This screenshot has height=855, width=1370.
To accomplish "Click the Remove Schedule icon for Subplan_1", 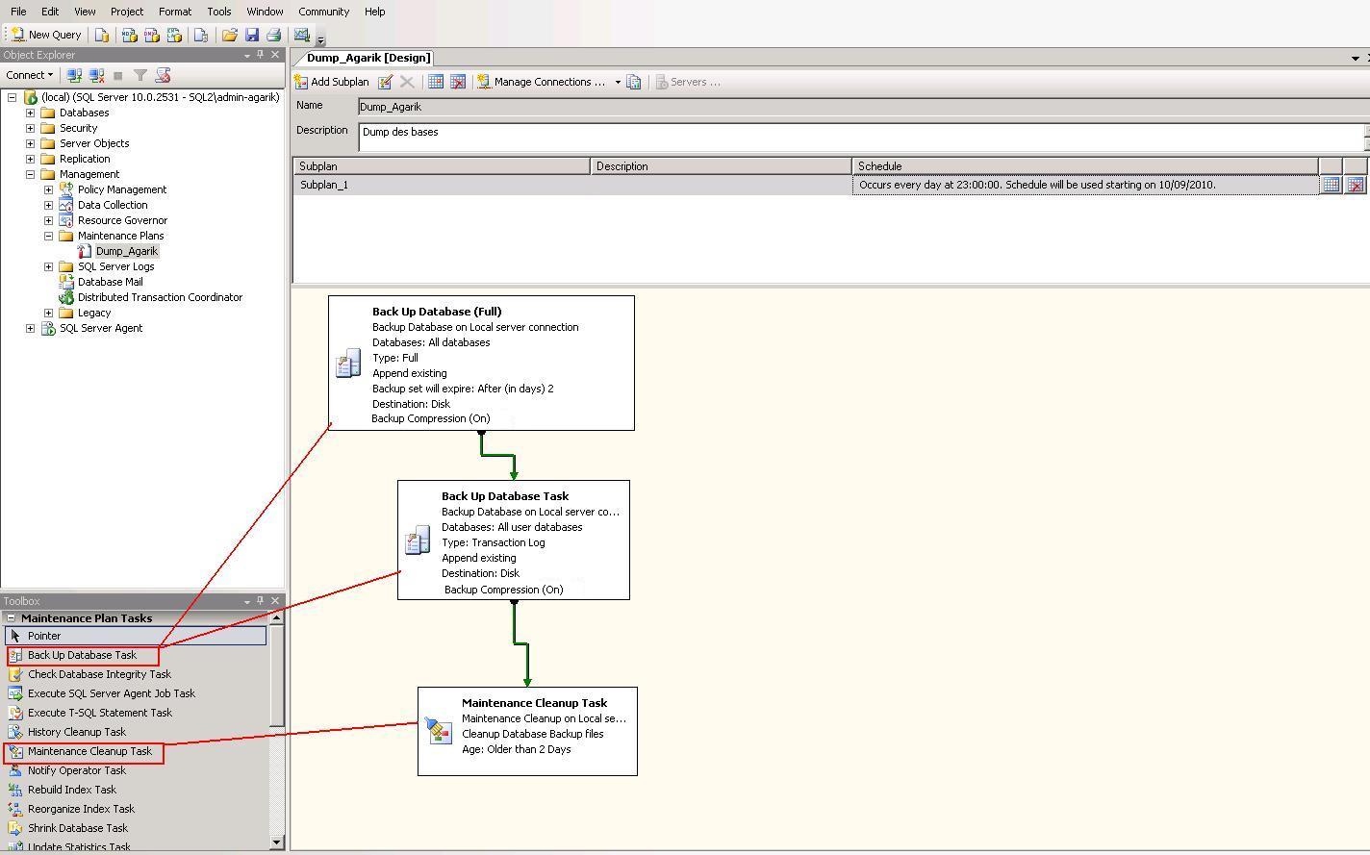I will coord(1355,185).
